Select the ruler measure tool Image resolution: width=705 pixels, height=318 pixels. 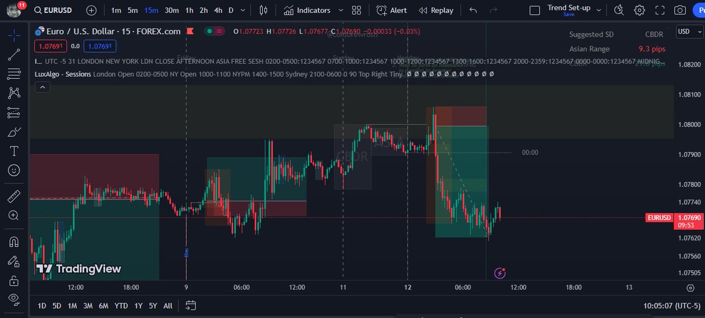click(14, 195)
